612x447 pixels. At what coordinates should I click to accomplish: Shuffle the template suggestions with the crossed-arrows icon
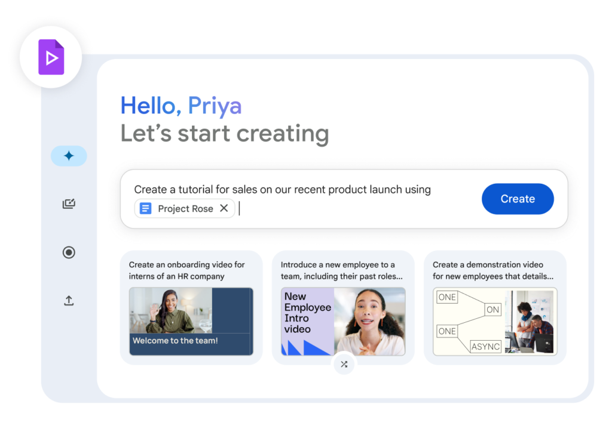tap(344, 364)
